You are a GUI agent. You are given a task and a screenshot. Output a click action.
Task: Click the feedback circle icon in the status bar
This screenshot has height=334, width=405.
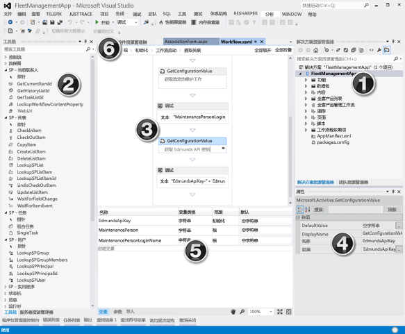[x=395, y=330]
